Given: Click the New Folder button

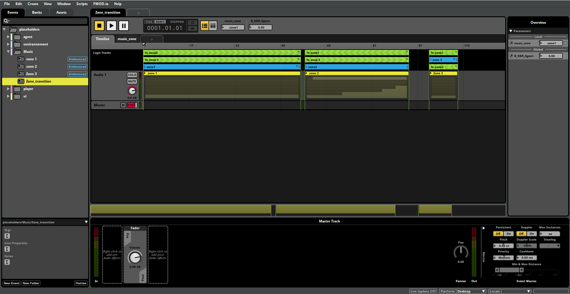Looking at the screenshot, I should point(31,283).
